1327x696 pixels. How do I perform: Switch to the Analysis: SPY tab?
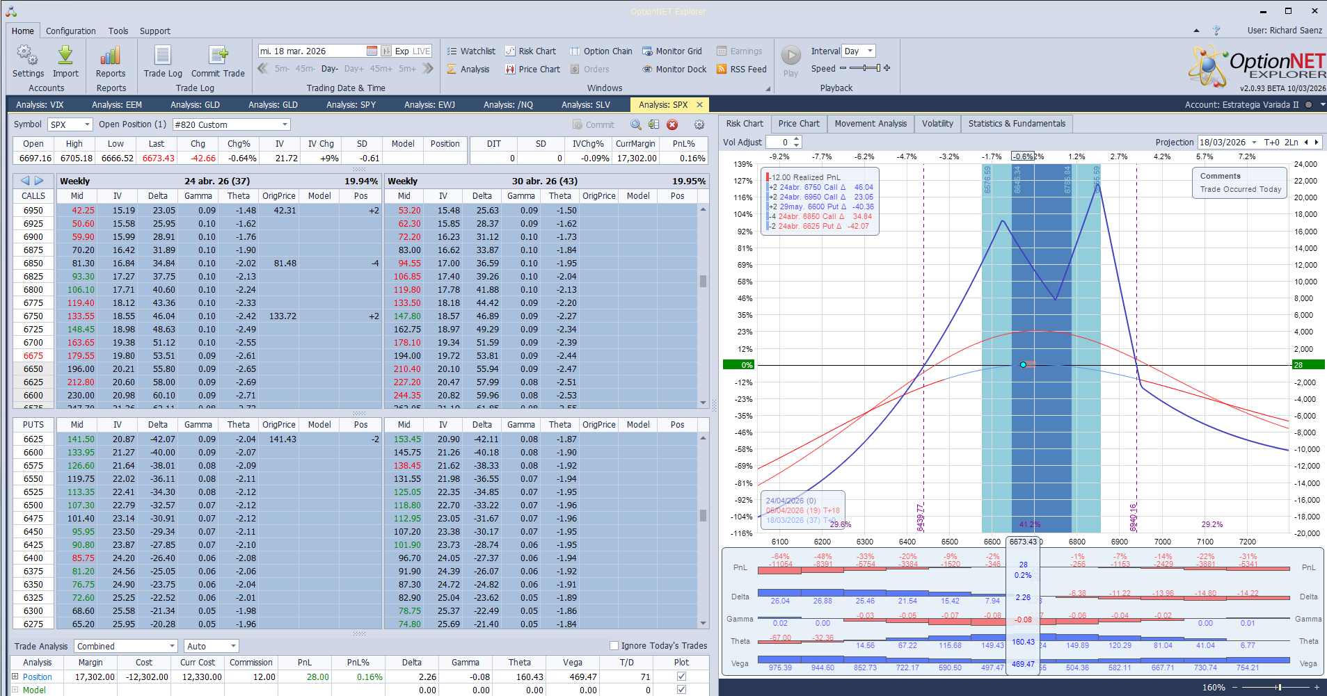pyautogui.click(x=351, y=104)
